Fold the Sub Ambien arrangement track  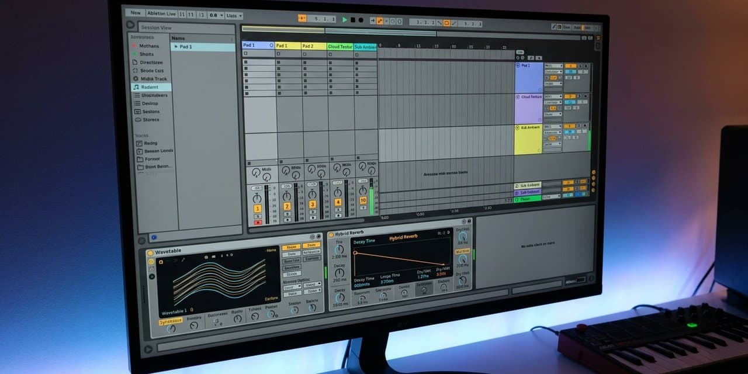[x=518, y=127]
